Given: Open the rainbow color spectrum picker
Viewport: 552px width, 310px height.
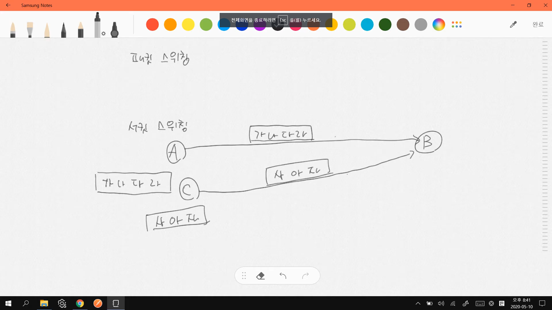Looking at the screenshot, I should (x=439, y=24).
